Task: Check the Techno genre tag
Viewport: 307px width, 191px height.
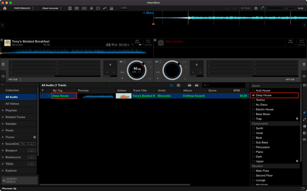Action: (x=254, y=100)
